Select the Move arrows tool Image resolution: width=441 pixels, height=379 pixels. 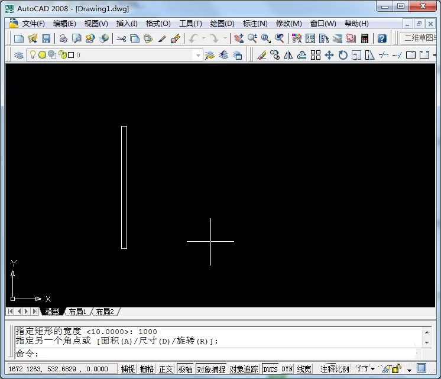point(329,55)
